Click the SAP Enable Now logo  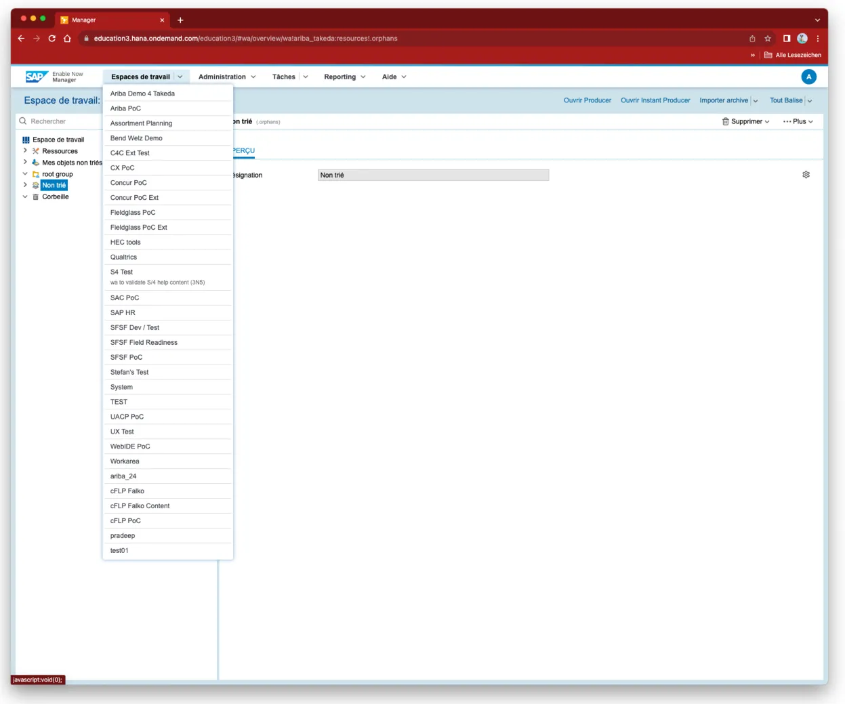37,77
